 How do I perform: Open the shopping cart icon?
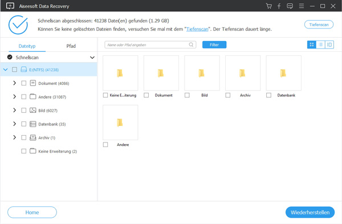pyautogui.click(x=268, y=6)
